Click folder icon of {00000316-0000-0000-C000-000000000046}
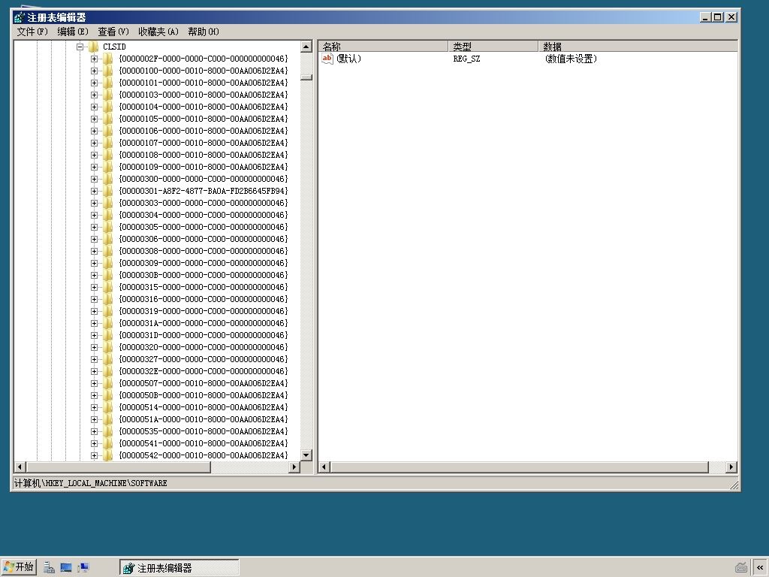The width and height of the screenshot is (769, 577). [108, 299]
